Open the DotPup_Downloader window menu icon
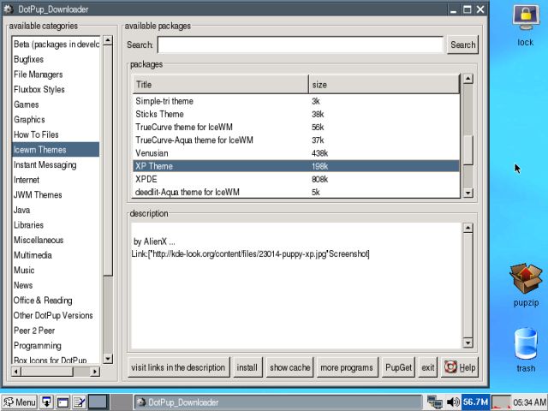This screenshot has width=548, height=411. pos(9,9)
